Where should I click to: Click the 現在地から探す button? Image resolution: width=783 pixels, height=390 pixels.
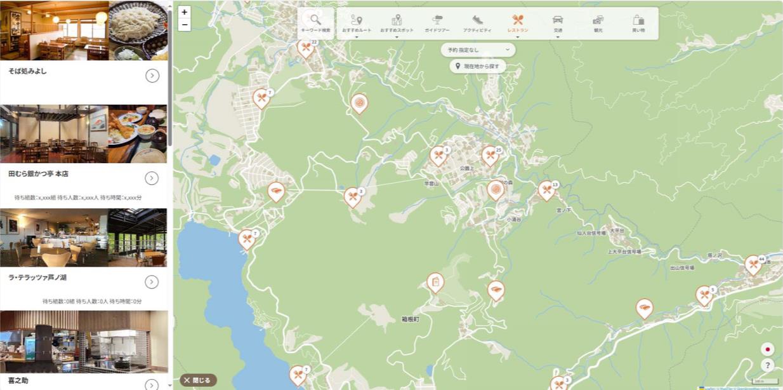click(478, 66)
